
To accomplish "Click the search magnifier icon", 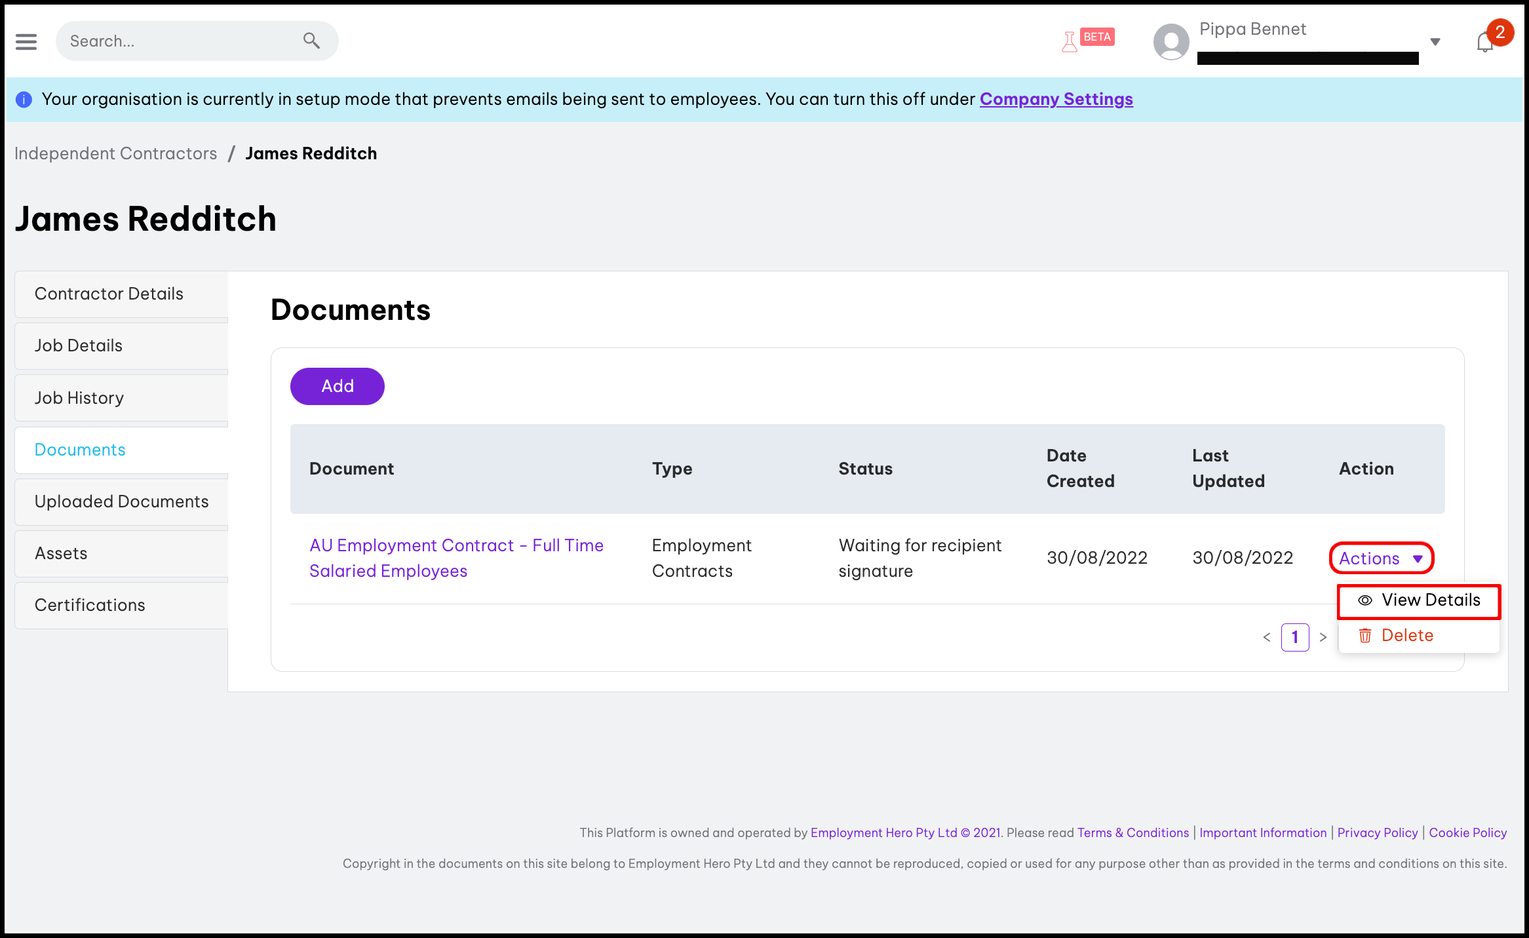I will [311, 41].
